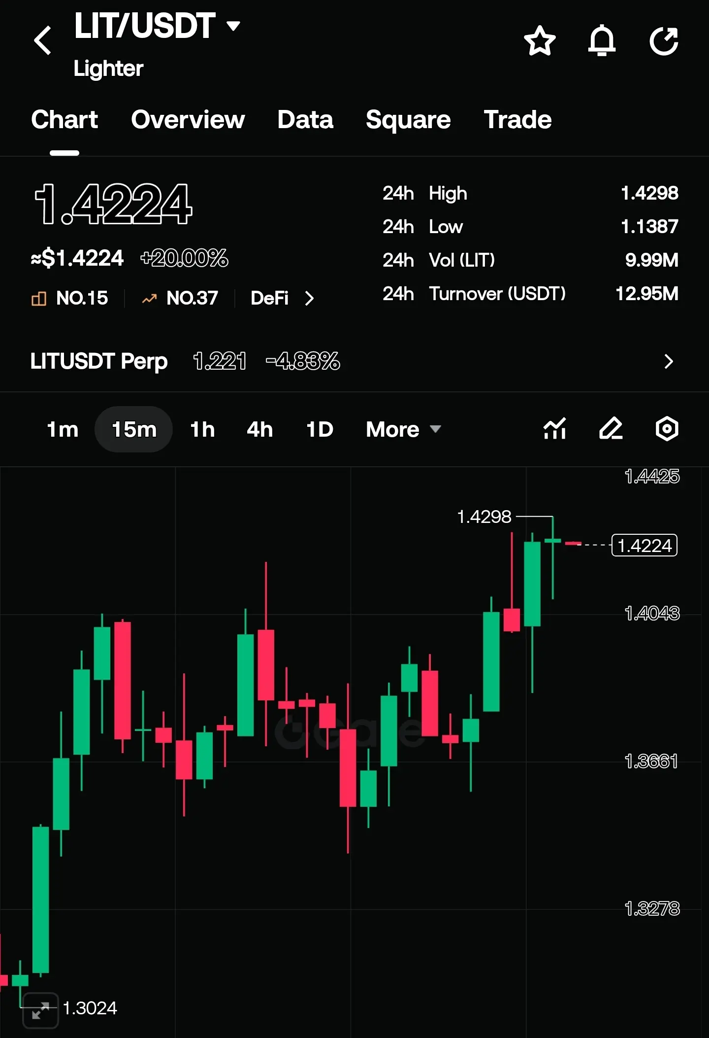Select the 1D timeframe
The width and height of the screenshot is (709, 1038).
(320, 429)
